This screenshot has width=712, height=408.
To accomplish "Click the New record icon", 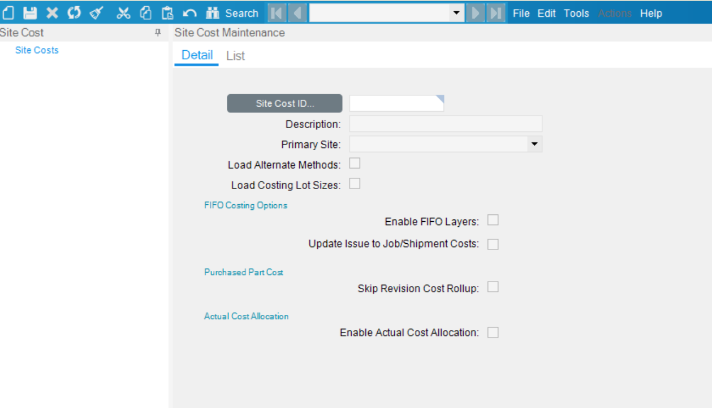I will [8, 13].
